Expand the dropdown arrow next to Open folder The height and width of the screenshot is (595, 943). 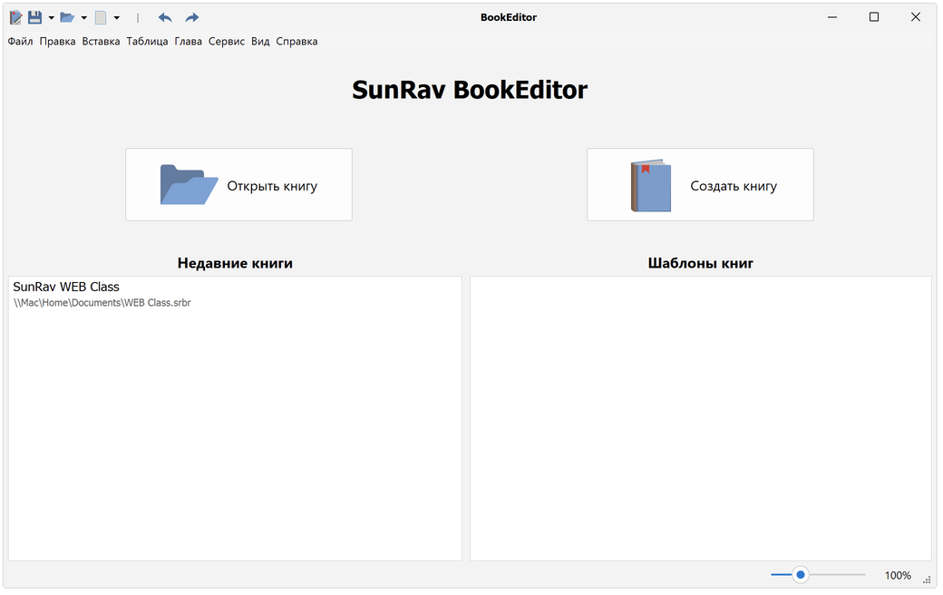(x=83, y=18)
